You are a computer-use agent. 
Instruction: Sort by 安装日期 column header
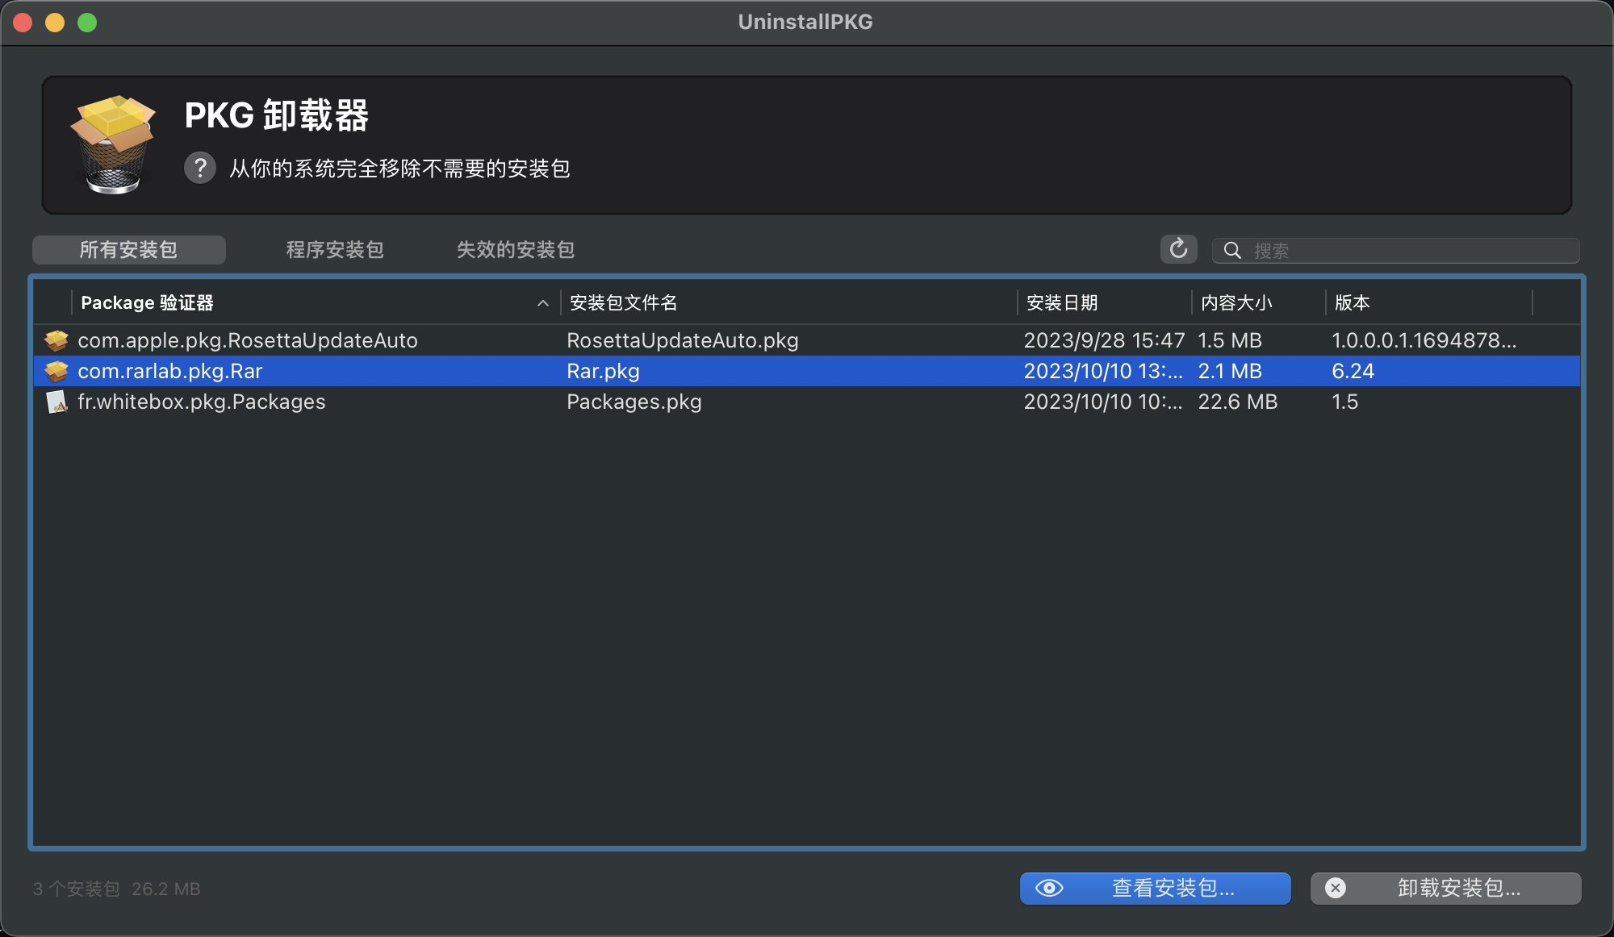[x=1062, y=303]
